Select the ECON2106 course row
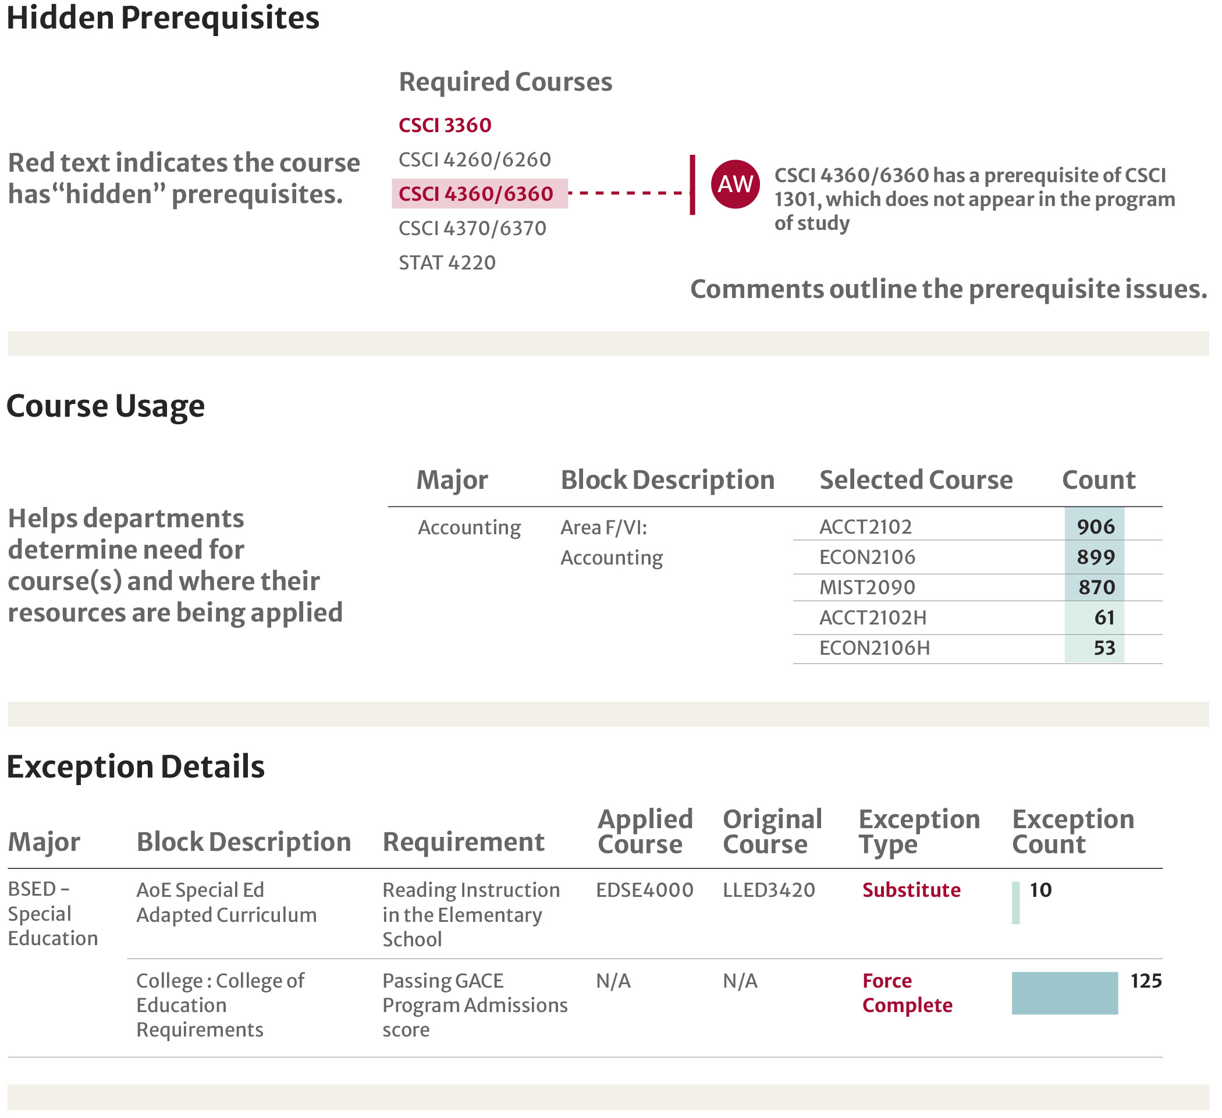Screen dimensions: 1222x1118 click(867, 557)
